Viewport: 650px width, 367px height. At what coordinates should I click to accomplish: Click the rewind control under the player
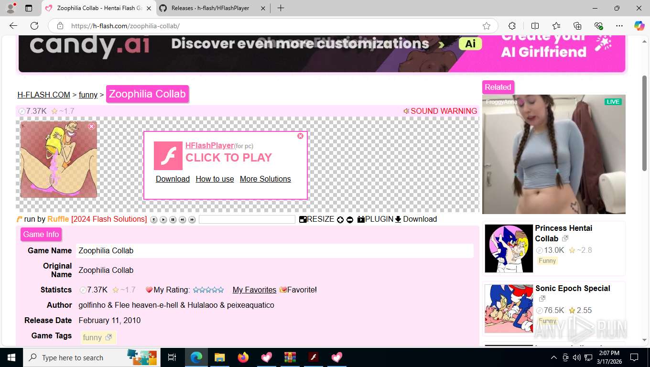[x=182, y=220]
